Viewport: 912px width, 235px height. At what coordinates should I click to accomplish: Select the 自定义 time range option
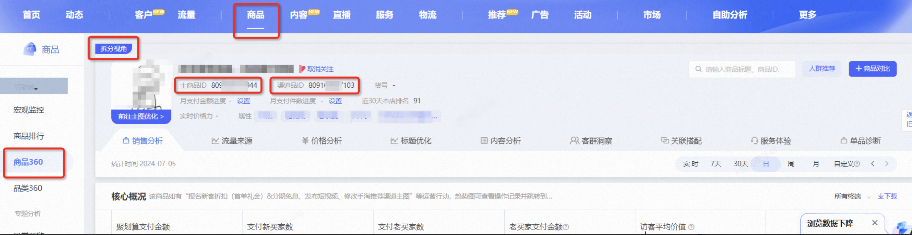[843, 164]
